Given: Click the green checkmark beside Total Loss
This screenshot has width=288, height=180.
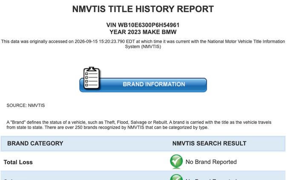Looking at the screenshot, I should (x=176, y=162).
